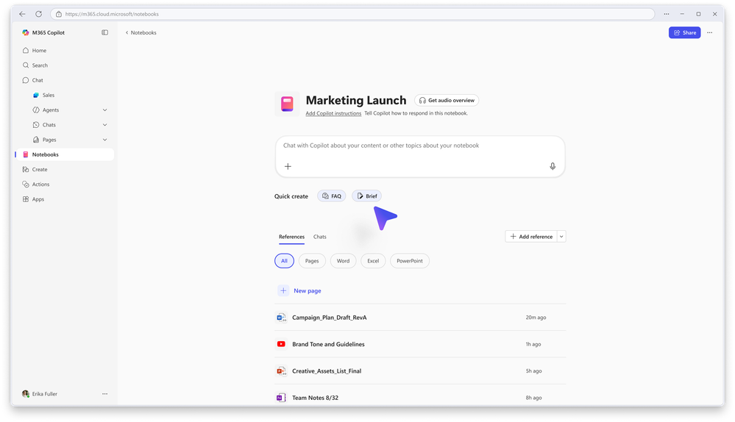Switch to the Chats tab
The height and width of the screenshot is (422, 735).
320,237
